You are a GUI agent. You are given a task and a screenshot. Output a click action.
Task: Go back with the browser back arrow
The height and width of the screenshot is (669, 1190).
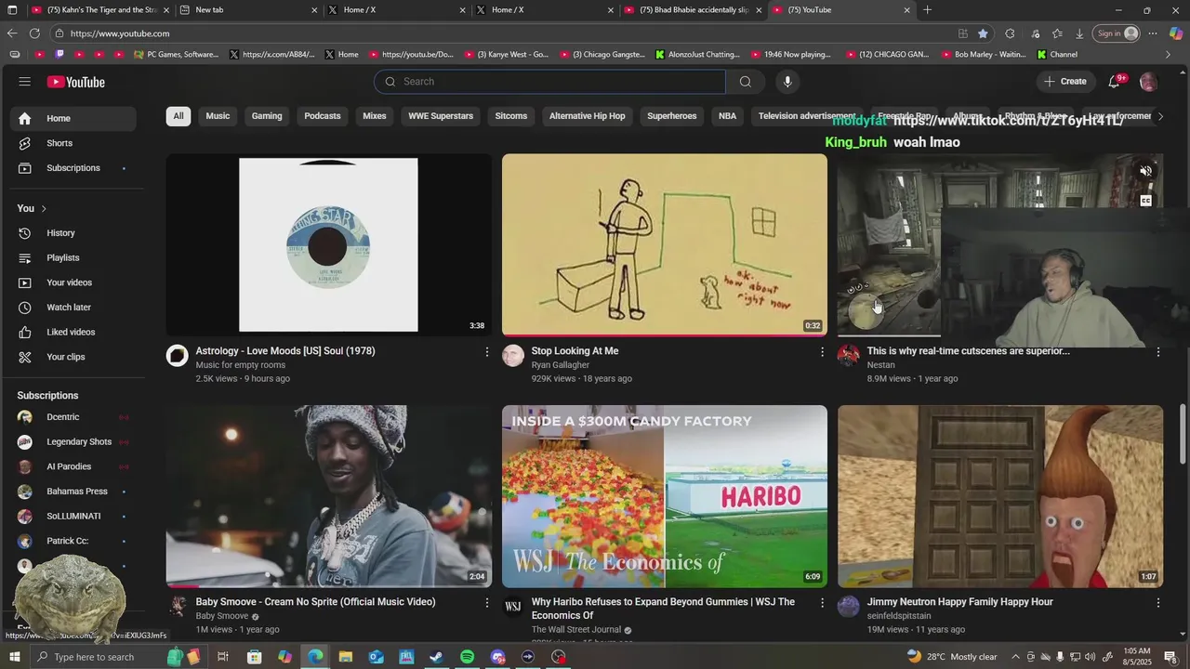[12, 33]
